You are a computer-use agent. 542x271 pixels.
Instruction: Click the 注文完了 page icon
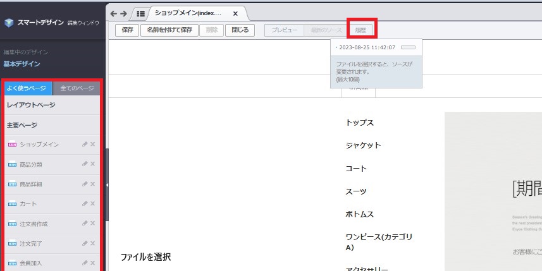pyautogui.click(x=12, y=244)
